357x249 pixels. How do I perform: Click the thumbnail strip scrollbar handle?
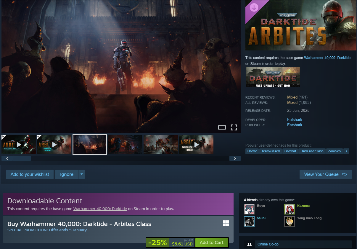[x=22, y=158]
